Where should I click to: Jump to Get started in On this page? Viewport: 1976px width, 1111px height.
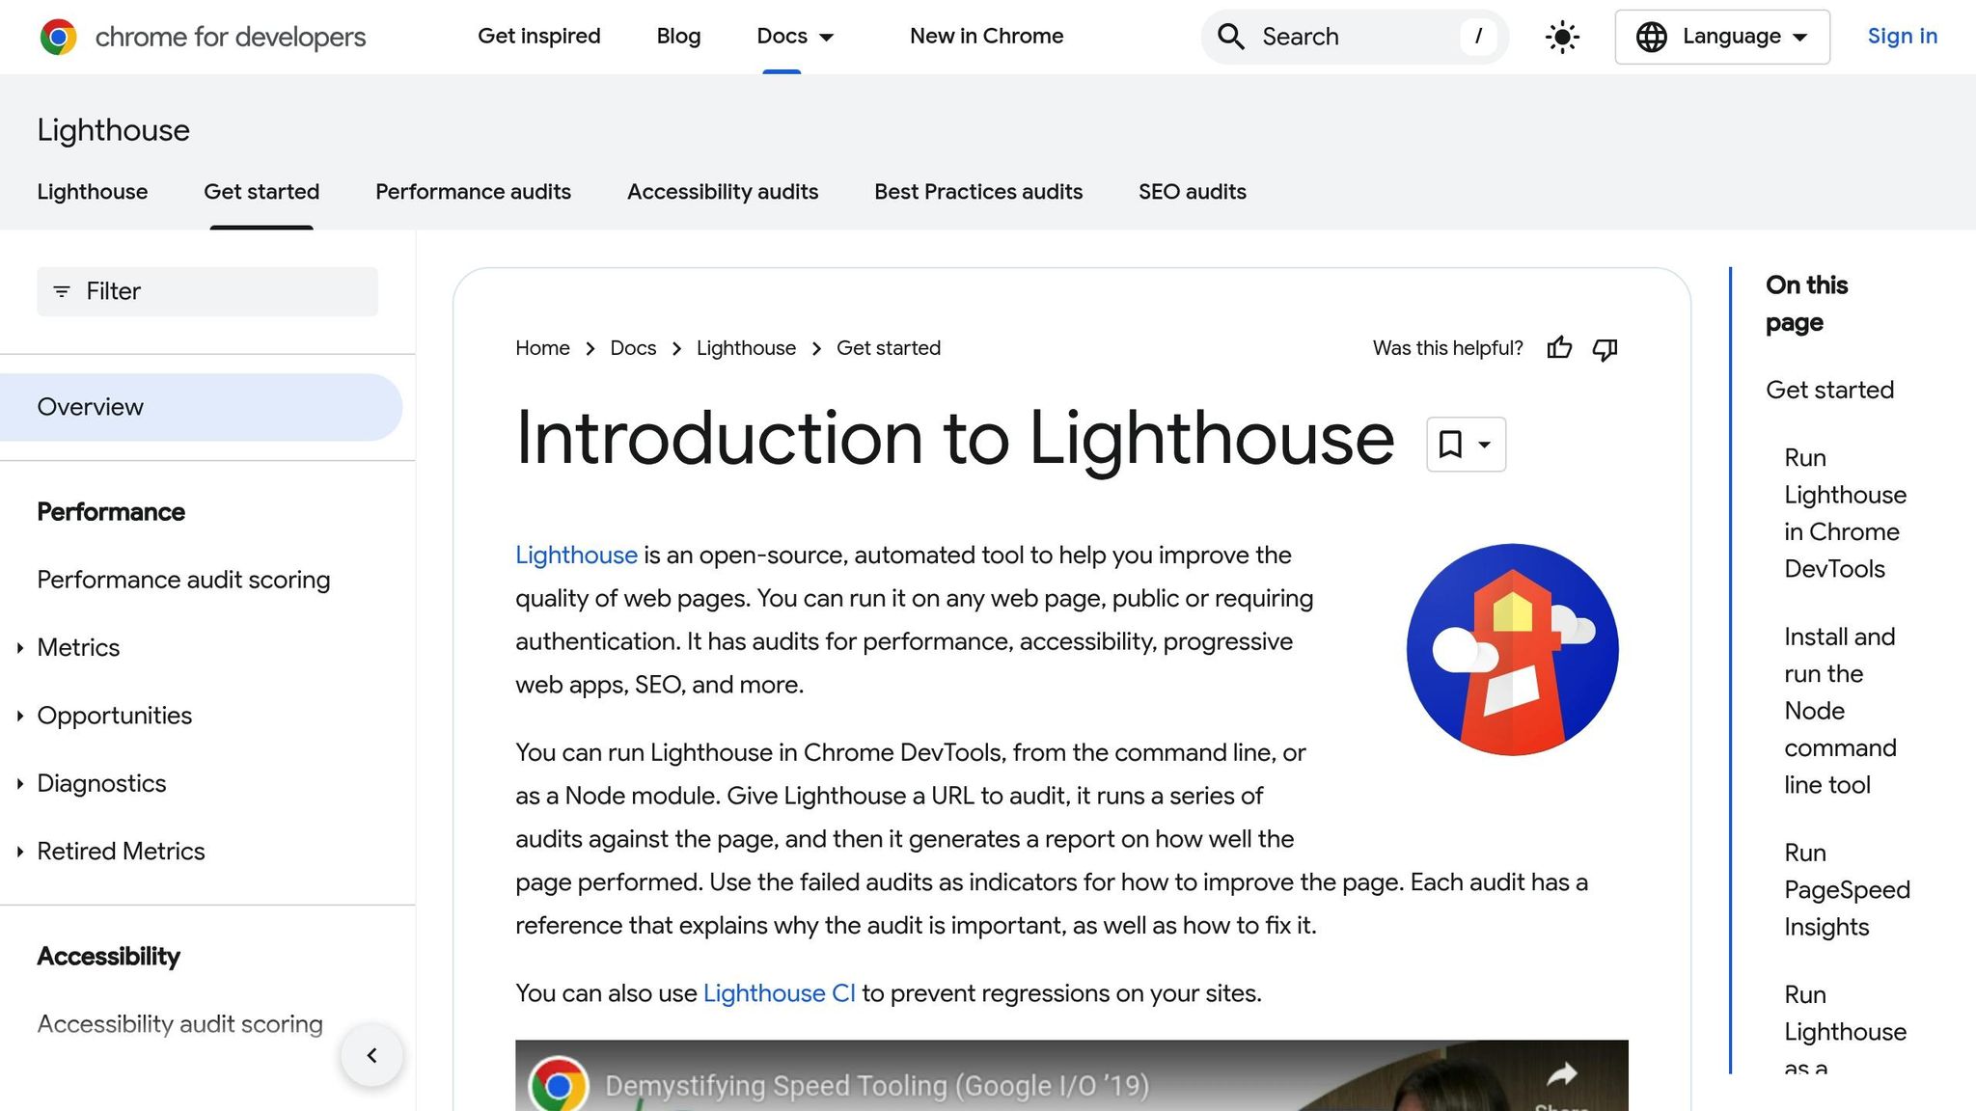tap(1829, 390)
